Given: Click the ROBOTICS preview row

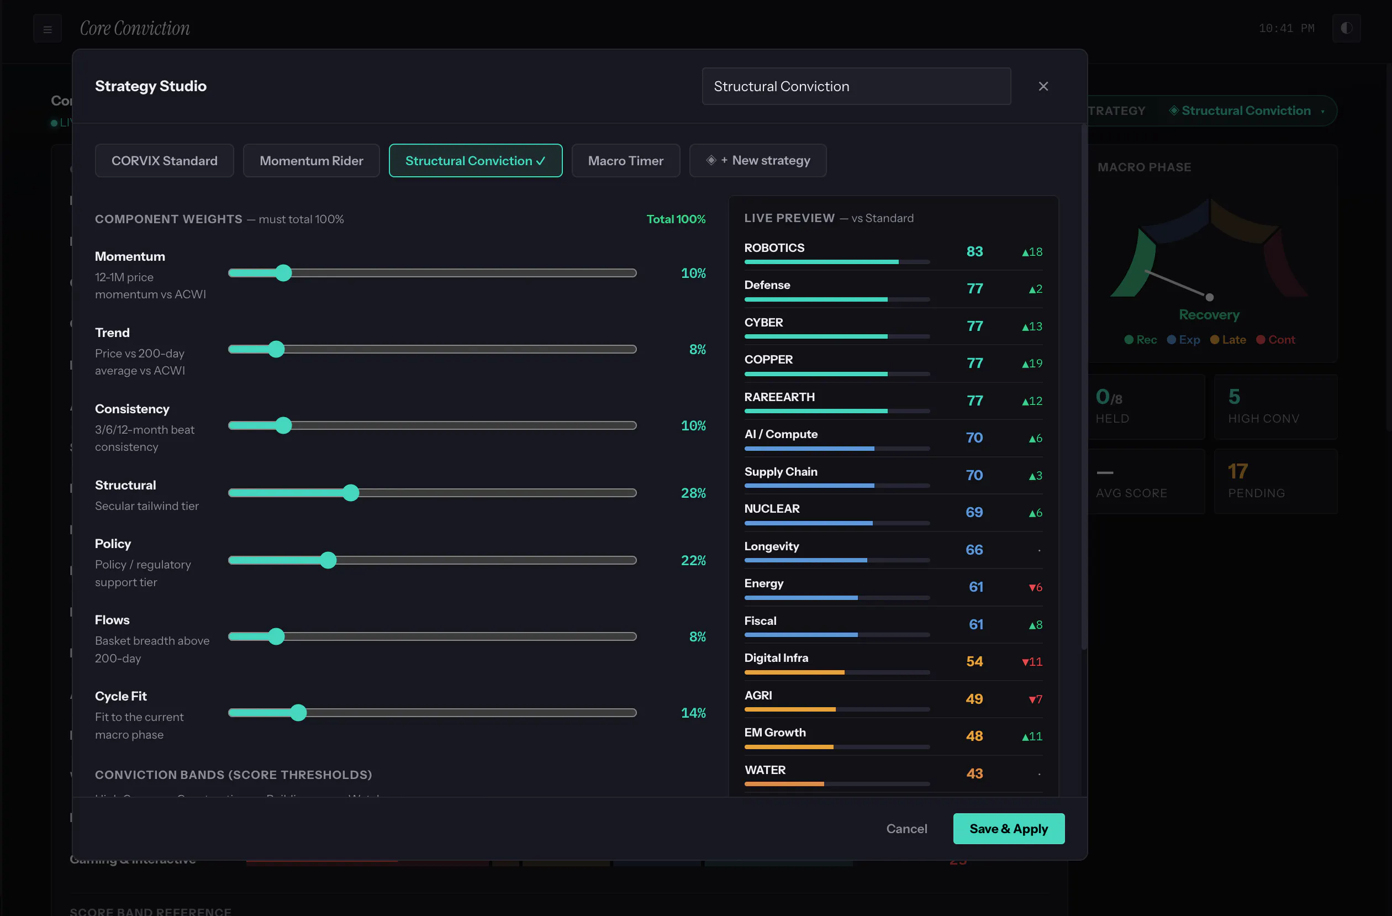Looking at the screenshot, I should tap(893, 251).
